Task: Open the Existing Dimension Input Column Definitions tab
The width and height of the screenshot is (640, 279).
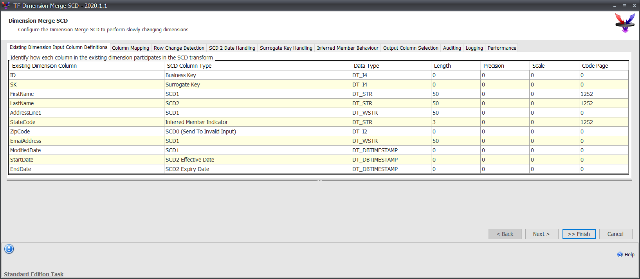Action: tap(59, 47)
